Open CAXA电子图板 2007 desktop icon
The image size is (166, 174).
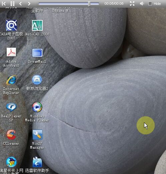(x=11, y=25)
